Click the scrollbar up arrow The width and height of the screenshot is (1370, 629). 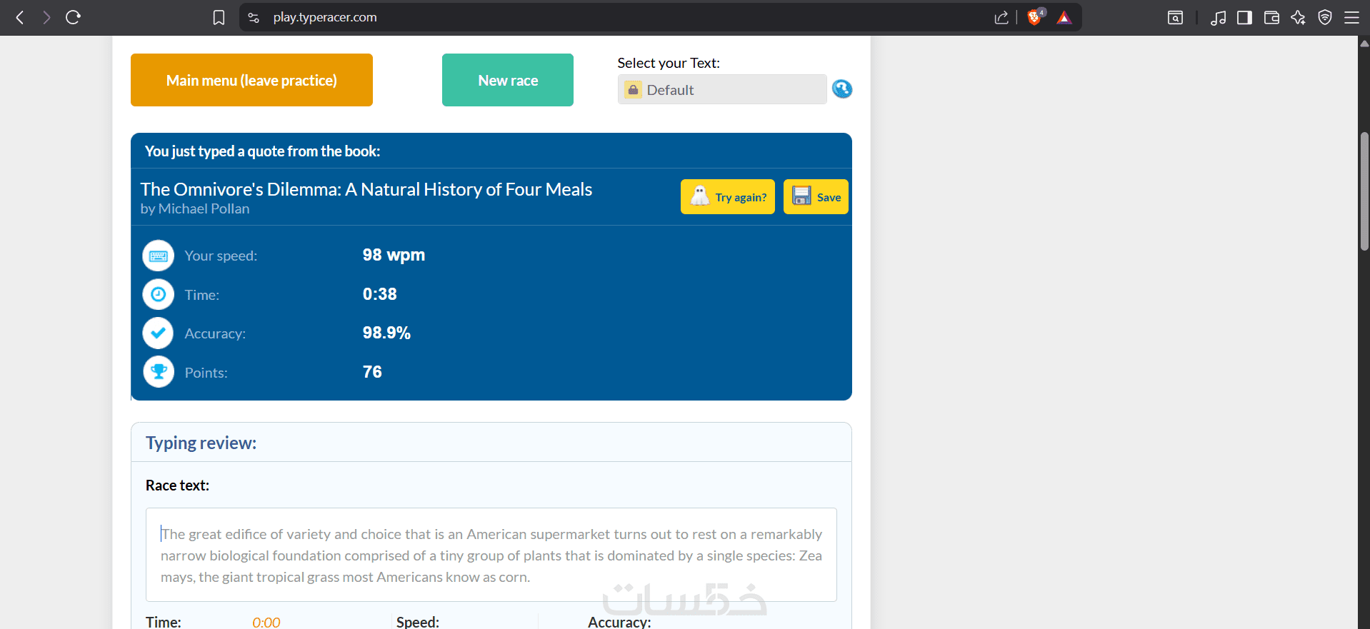pos(1364,43)
